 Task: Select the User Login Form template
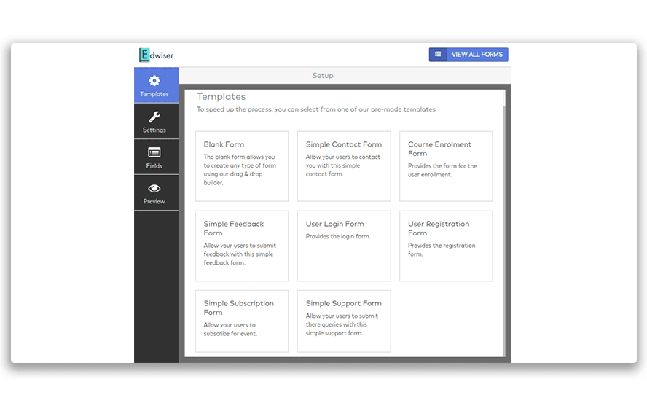click(x=344, y=246)
